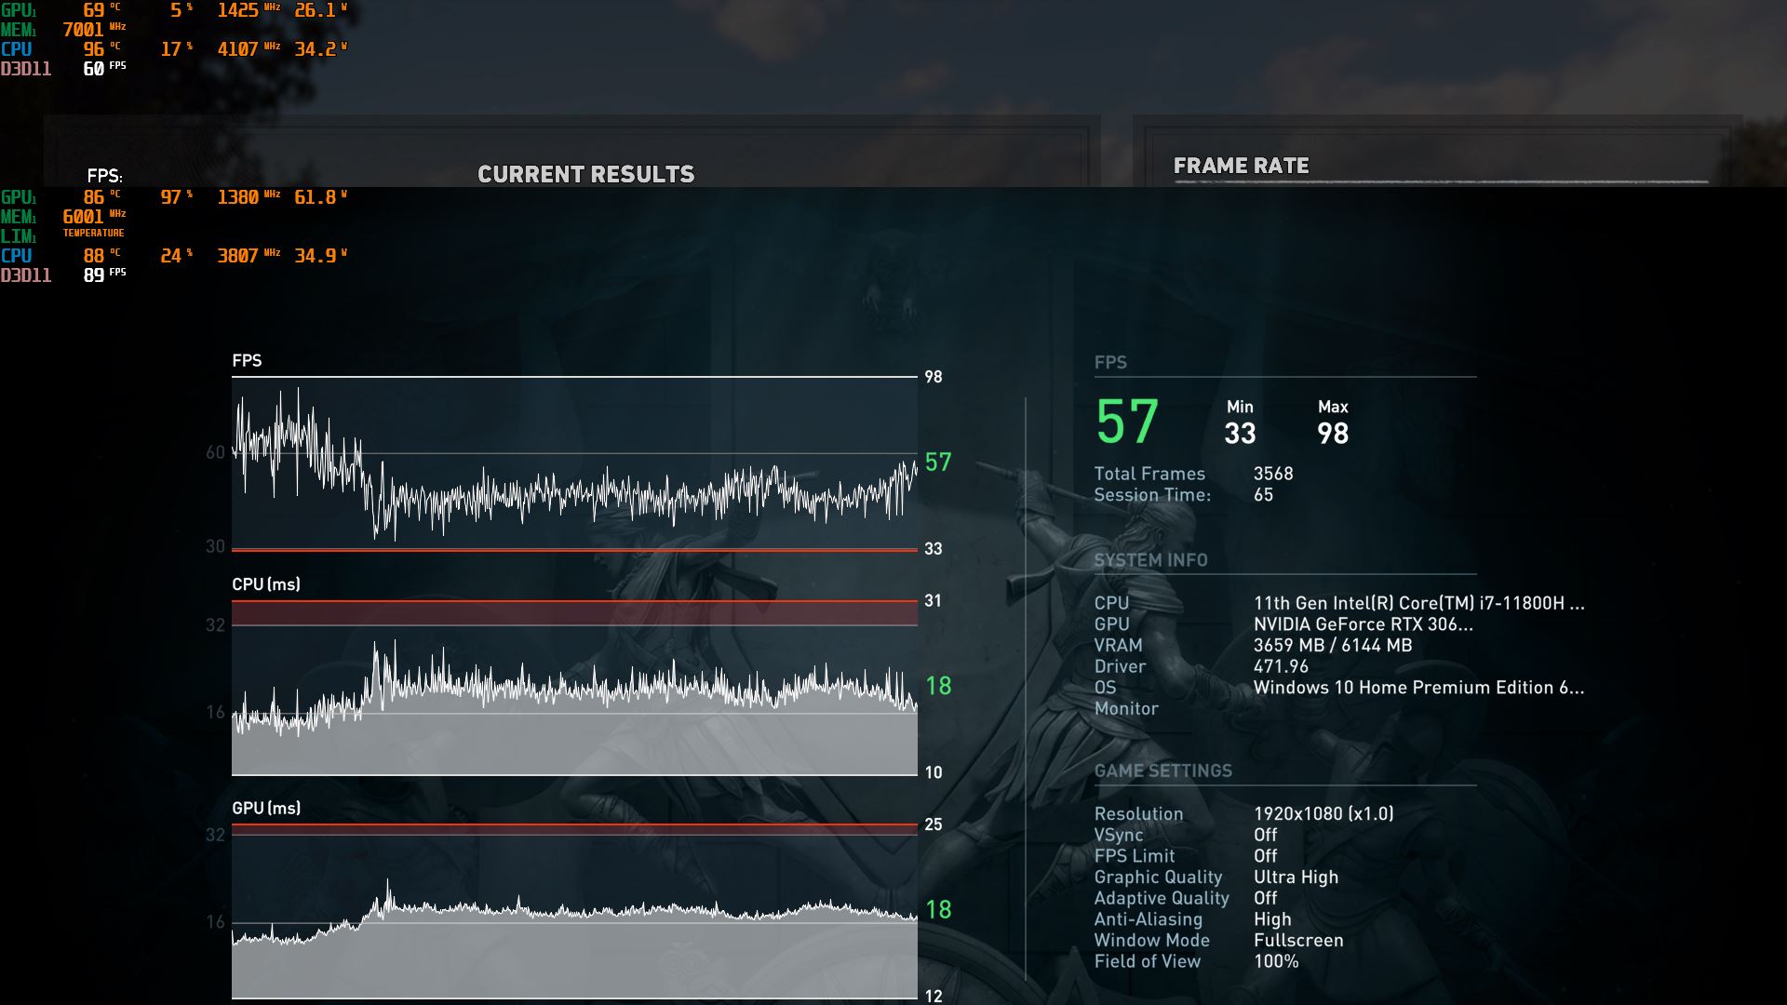Open the FRAME RATE panel header

(1241, 166)
